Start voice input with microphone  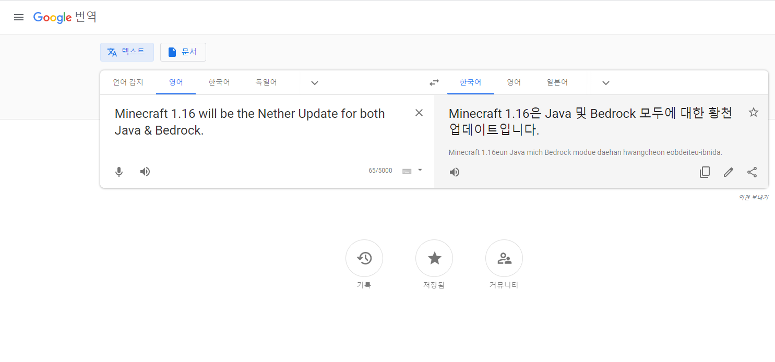[119, 172]
